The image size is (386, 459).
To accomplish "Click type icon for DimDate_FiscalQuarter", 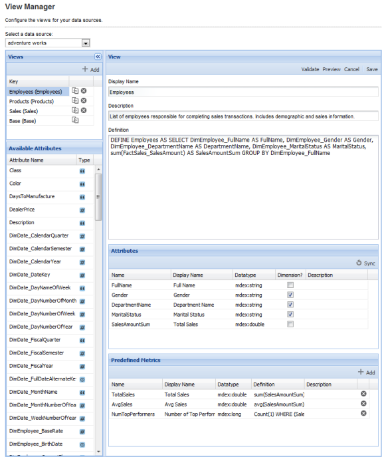I will [x=82, y=341].
